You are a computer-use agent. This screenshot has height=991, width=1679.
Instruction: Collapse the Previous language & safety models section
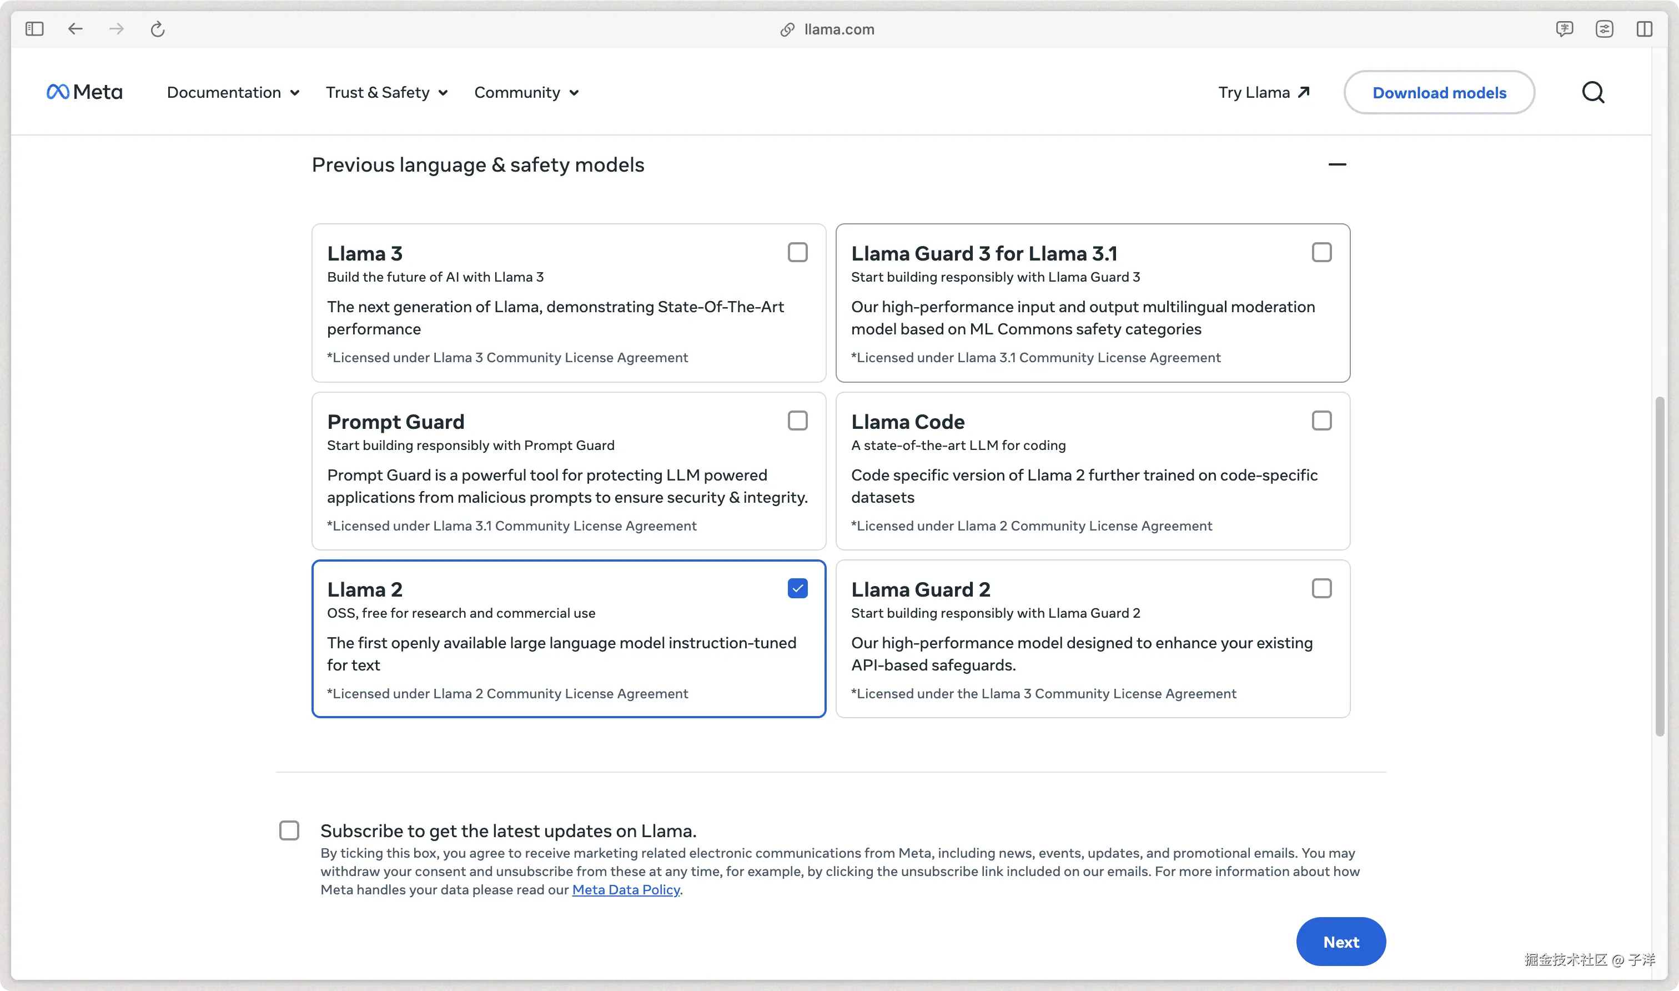(1336, 164)
